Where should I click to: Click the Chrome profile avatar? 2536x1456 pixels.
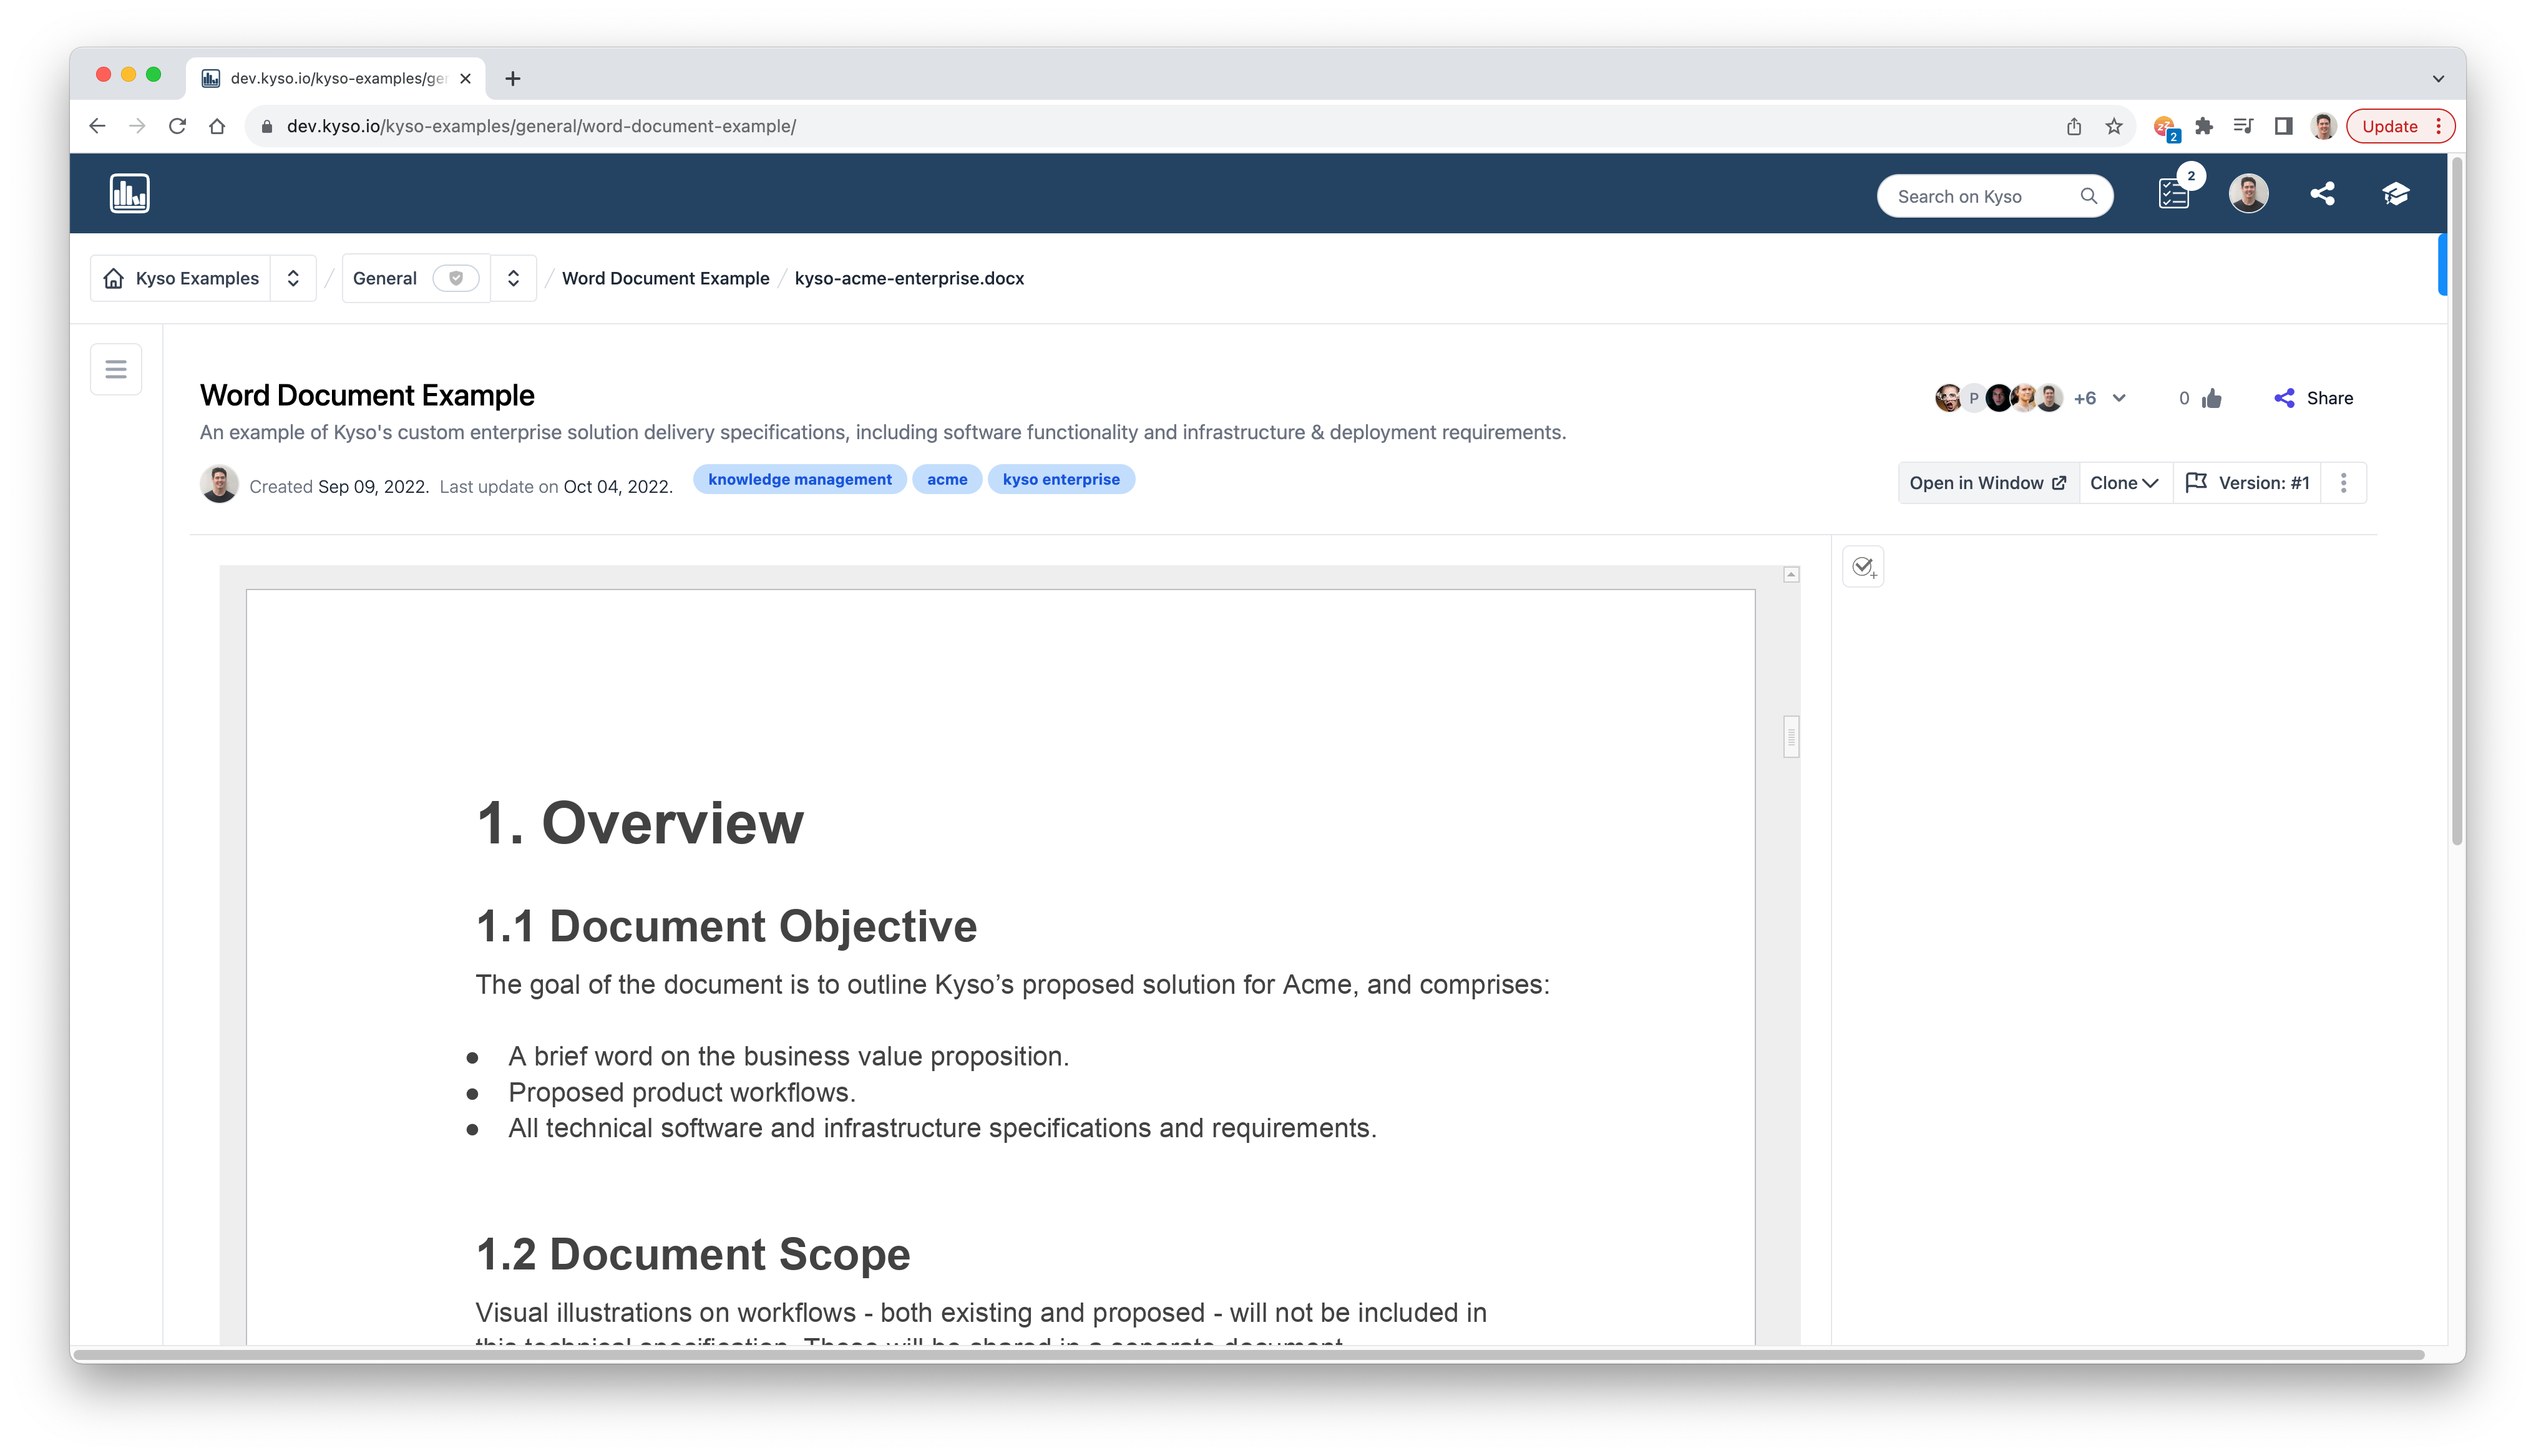coord(2323,126)
